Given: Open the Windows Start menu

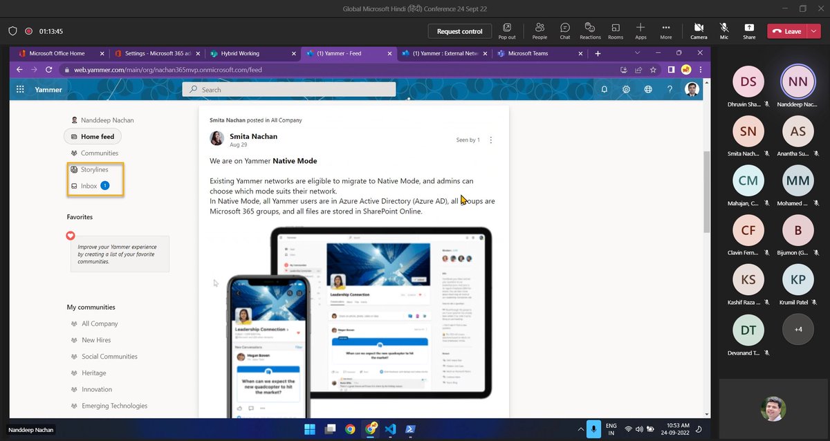Looking at the screenshot, I should pos(310,429).
